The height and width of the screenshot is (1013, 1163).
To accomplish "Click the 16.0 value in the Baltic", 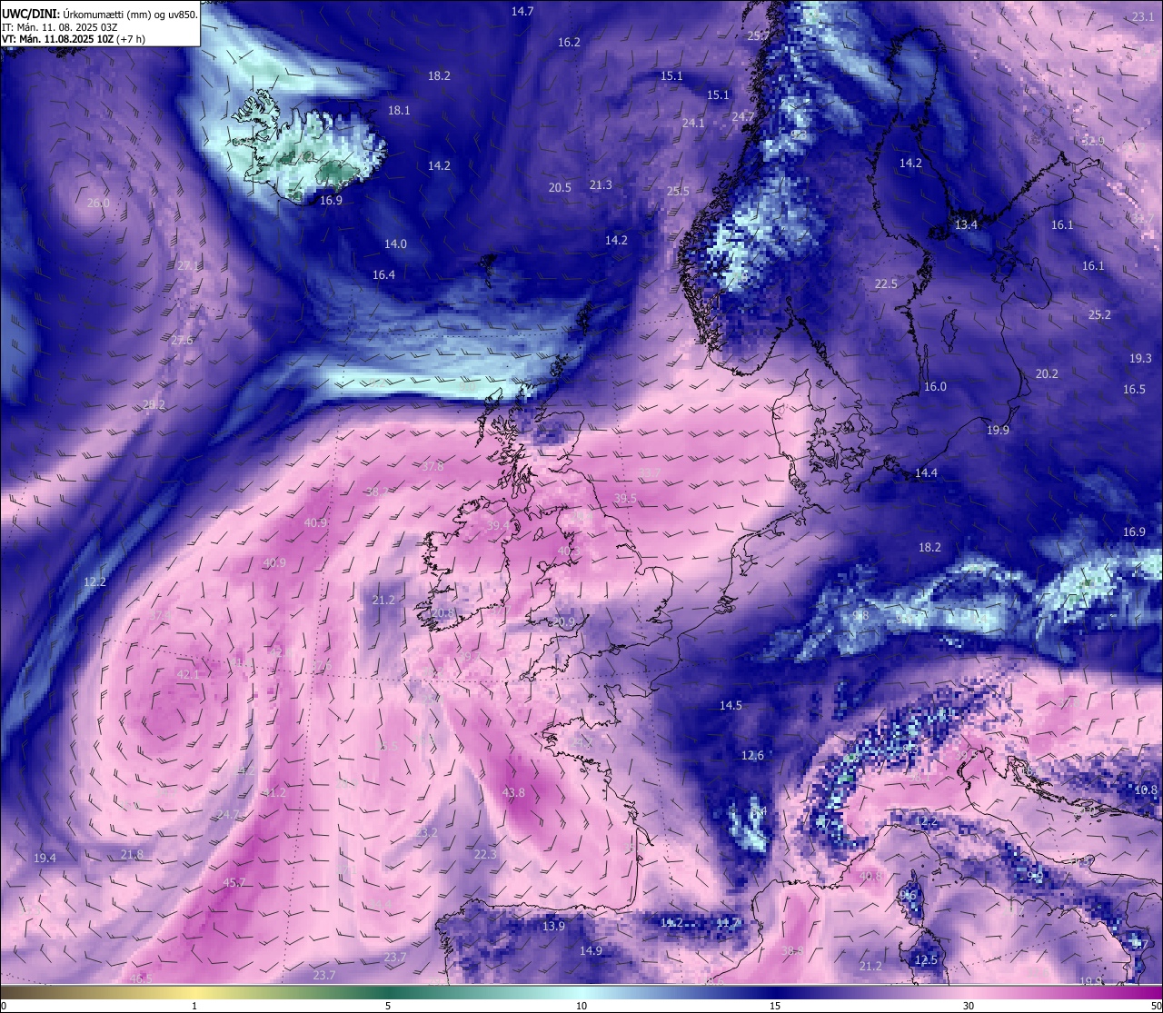I will coord(935,386).
